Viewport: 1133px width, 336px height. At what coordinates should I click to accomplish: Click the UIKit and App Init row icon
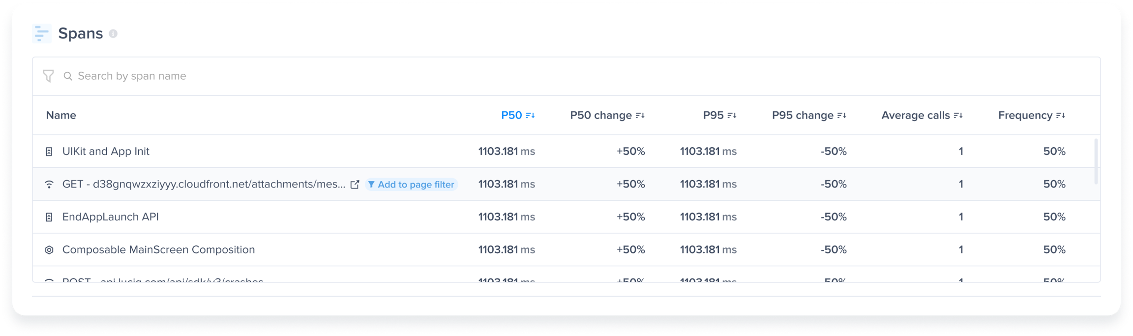pos(49,152)
